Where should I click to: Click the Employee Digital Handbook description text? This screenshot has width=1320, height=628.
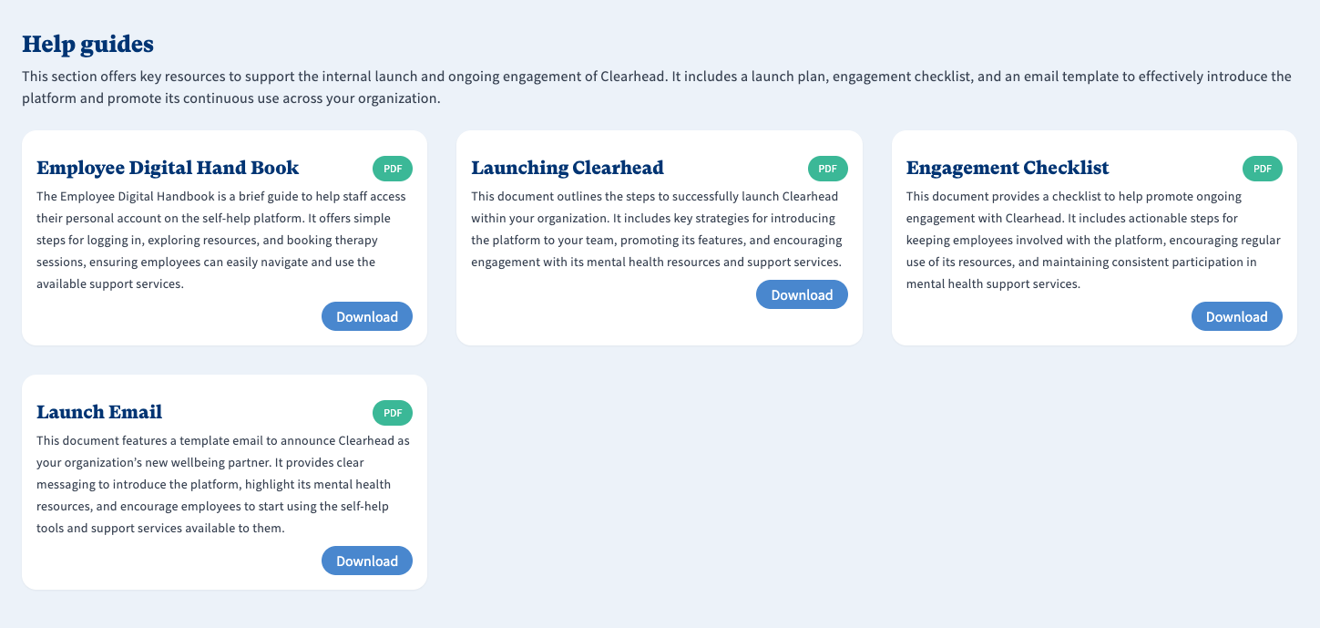pos(221,241)
